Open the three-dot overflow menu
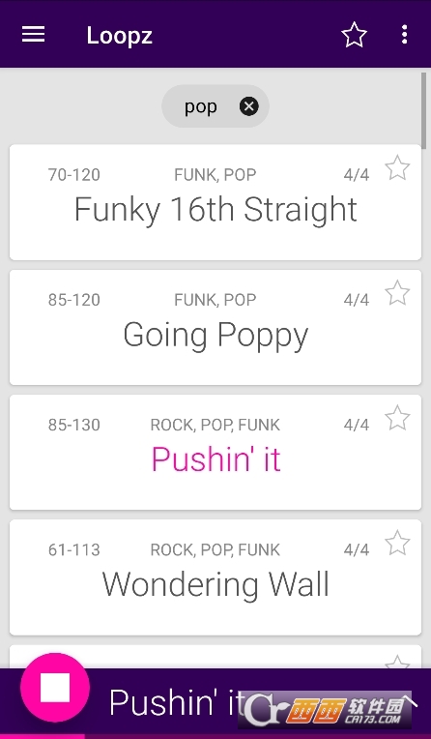Screen dimensions: 431x739 click(x=404, y=35)
